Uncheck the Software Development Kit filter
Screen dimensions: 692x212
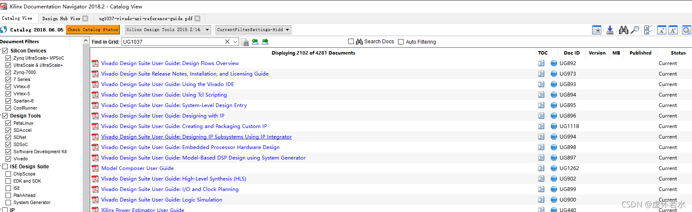coord(8,152)
